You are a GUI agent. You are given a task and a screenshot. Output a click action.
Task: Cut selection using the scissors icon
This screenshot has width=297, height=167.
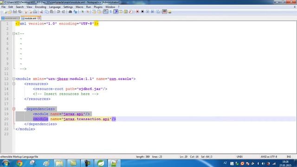41,12
